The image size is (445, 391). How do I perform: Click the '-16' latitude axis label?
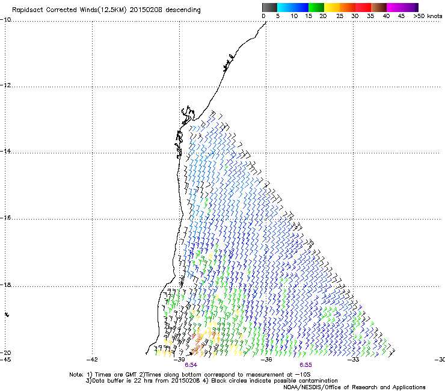pos(5,218)
